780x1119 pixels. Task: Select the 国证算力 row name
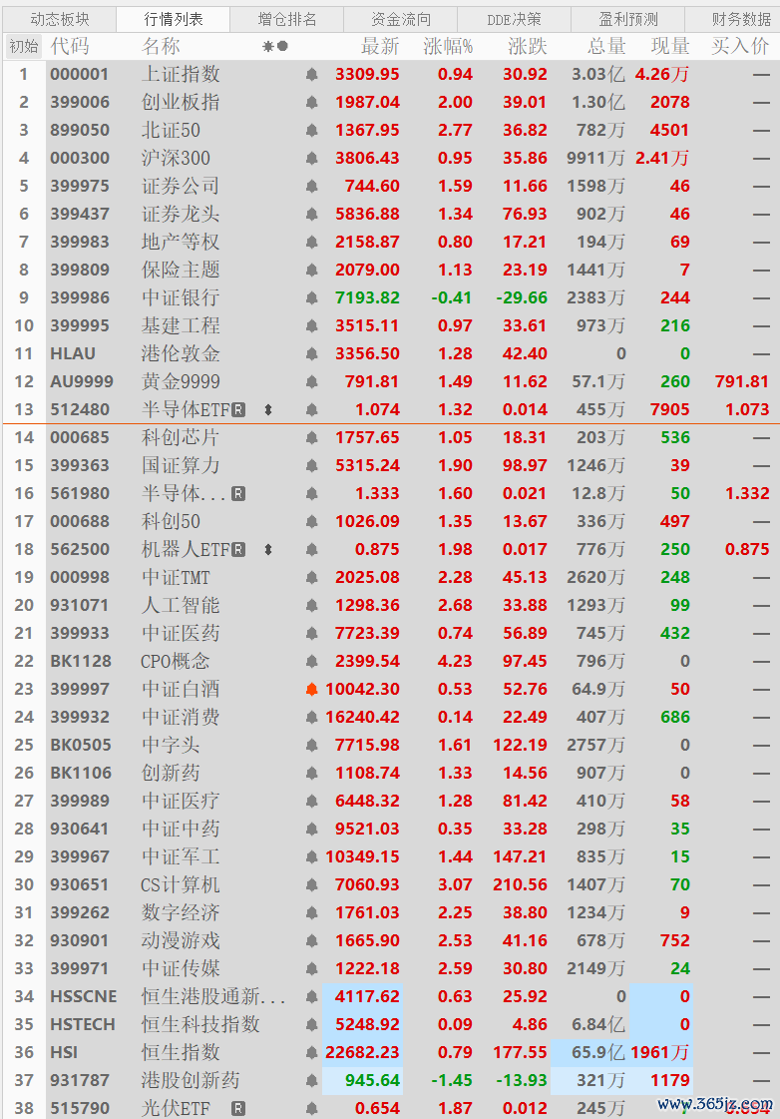181,465
